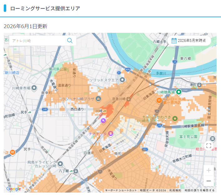This screenshot has width=221, height=196.
Task: Select ソリッドスクエア map pin
Action: coord(122,80)
